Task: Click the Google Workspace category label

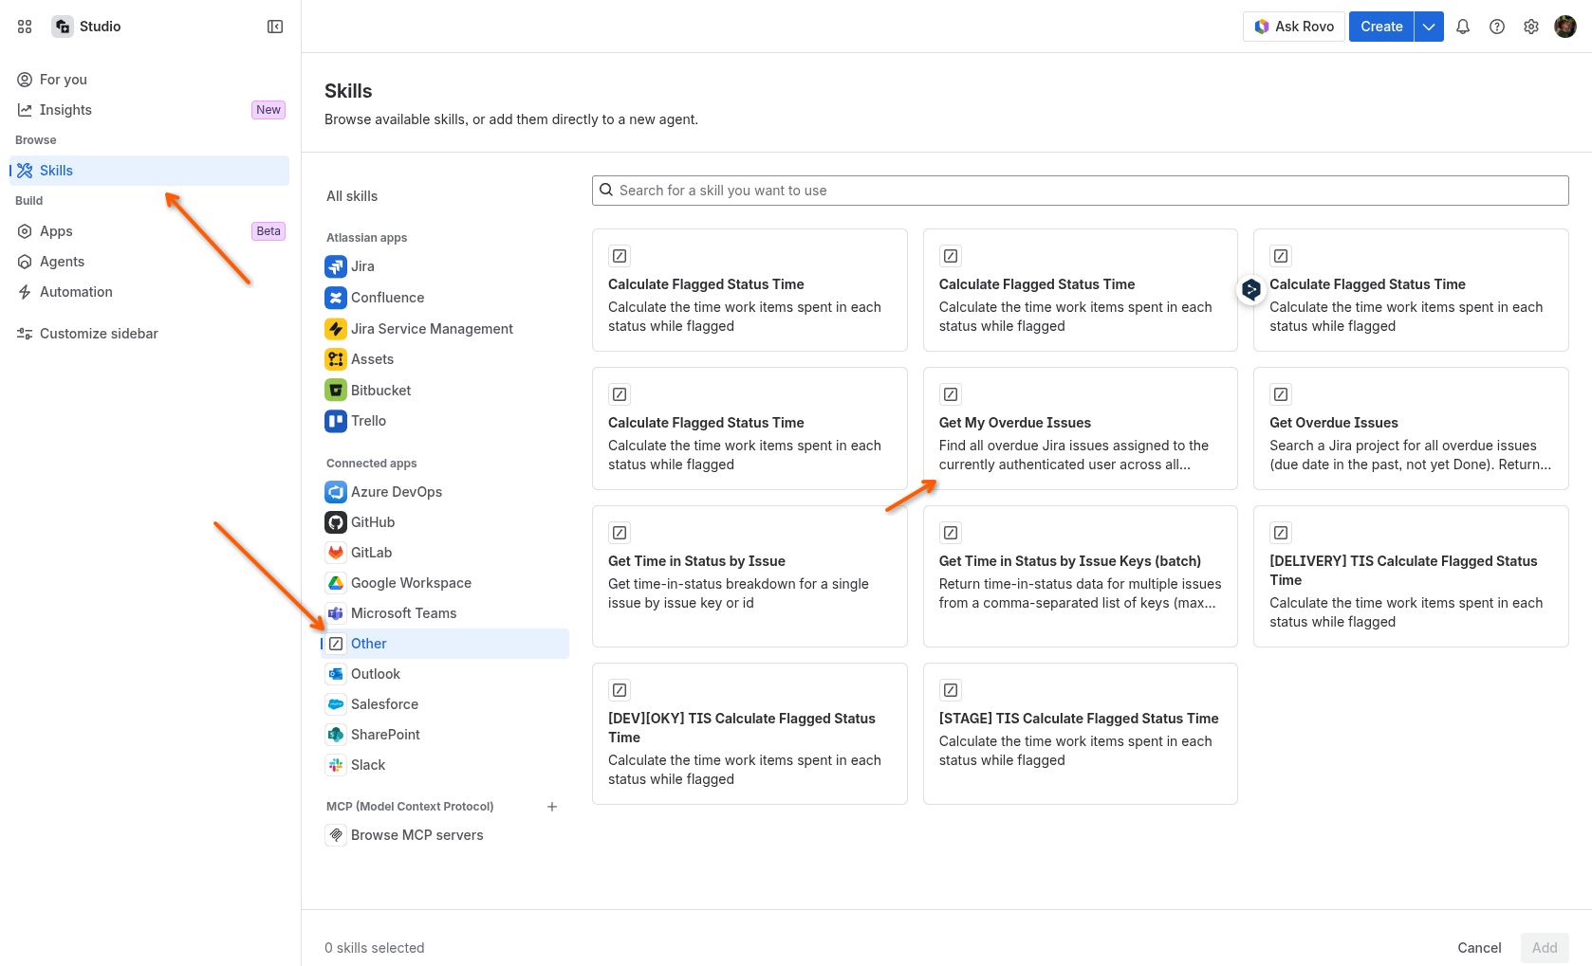Action: click(411, 583)
